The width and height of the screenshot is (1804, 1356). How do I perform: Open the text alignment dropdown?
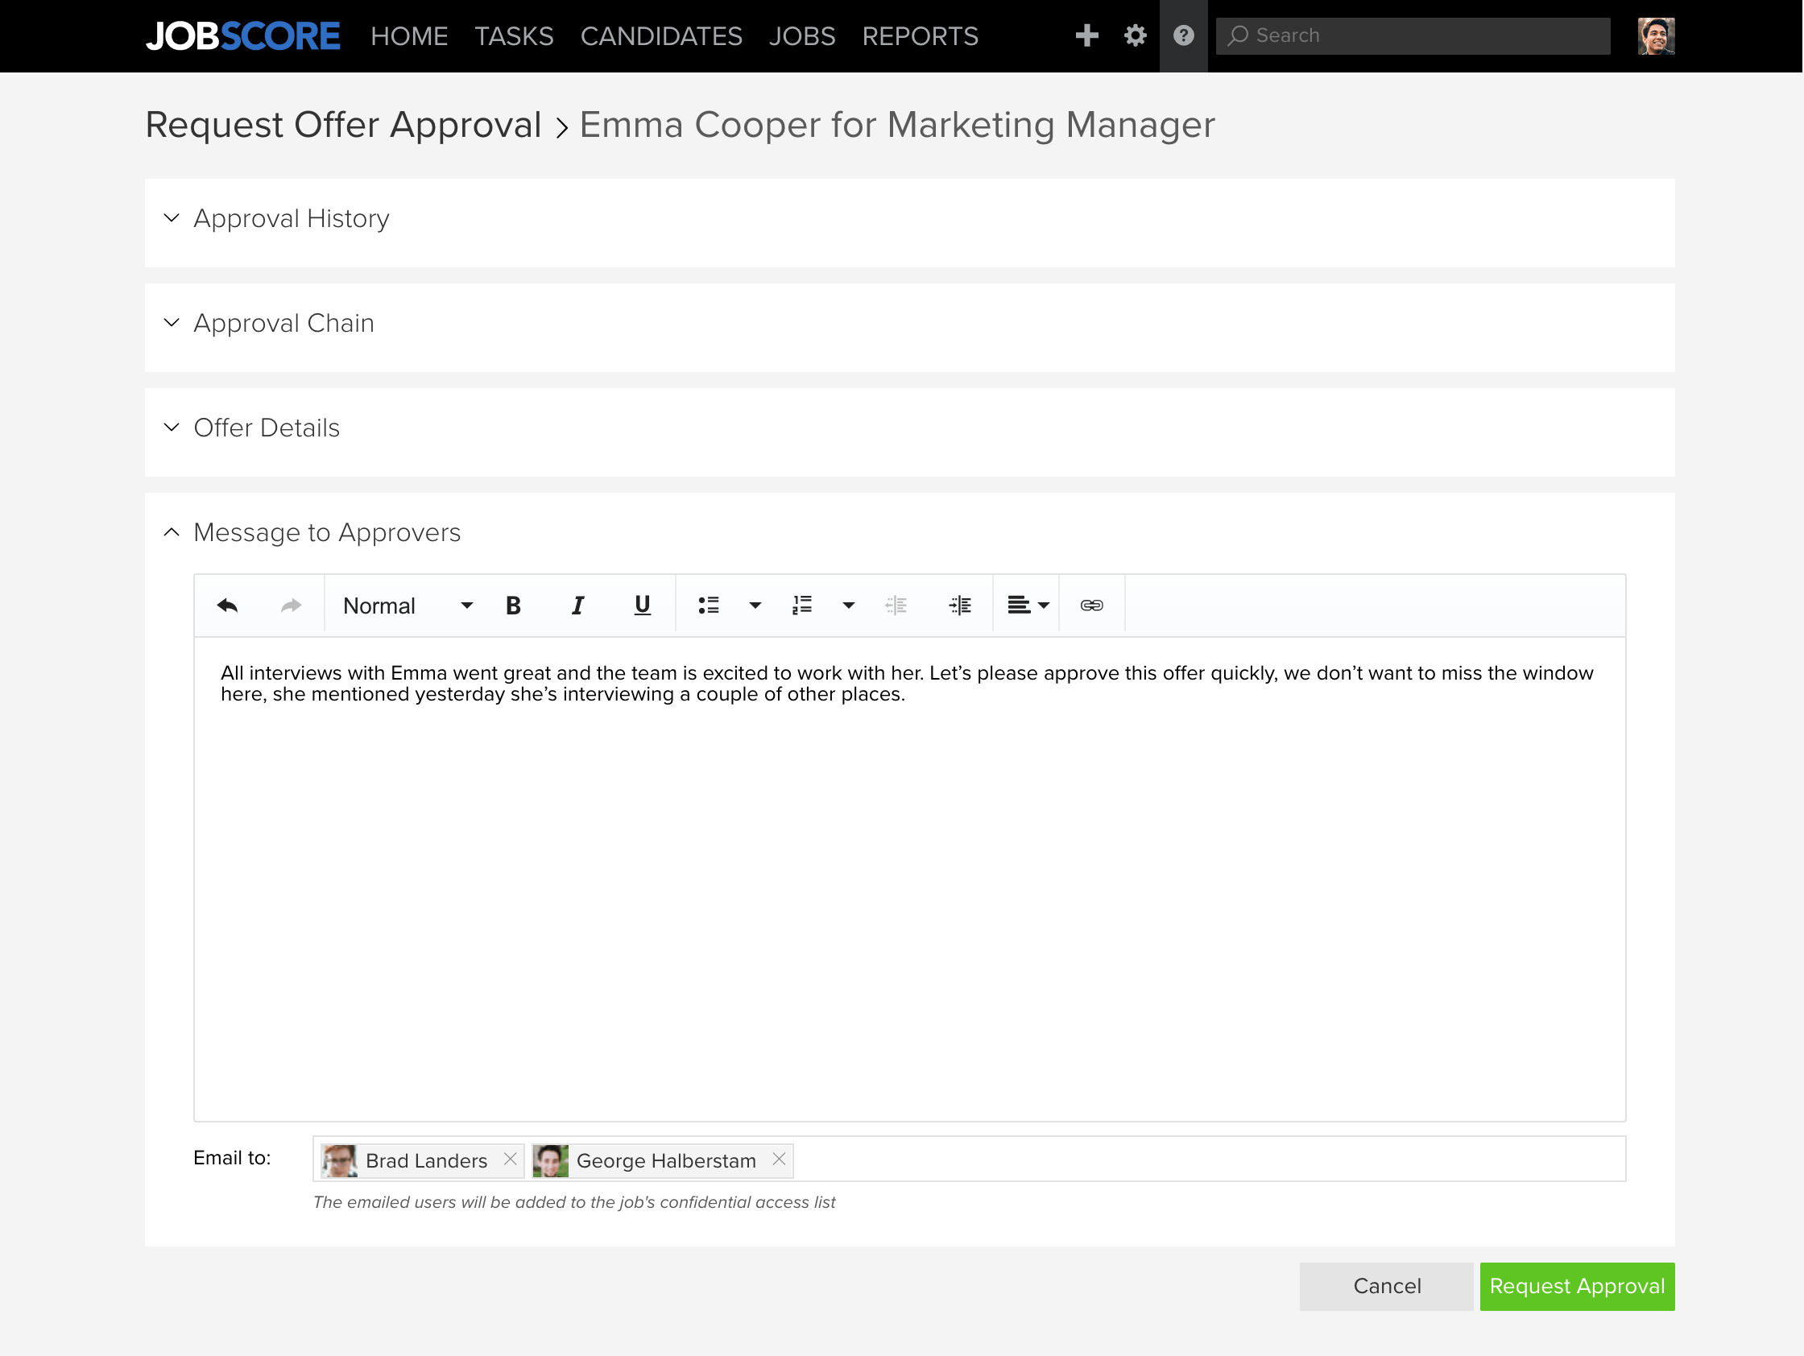(1028, 605)
